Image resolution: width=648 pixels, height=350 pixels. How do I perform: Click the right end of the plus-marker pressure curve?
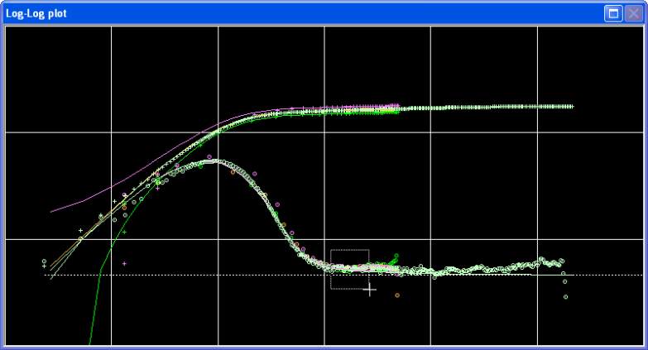[x=571, y=107]
